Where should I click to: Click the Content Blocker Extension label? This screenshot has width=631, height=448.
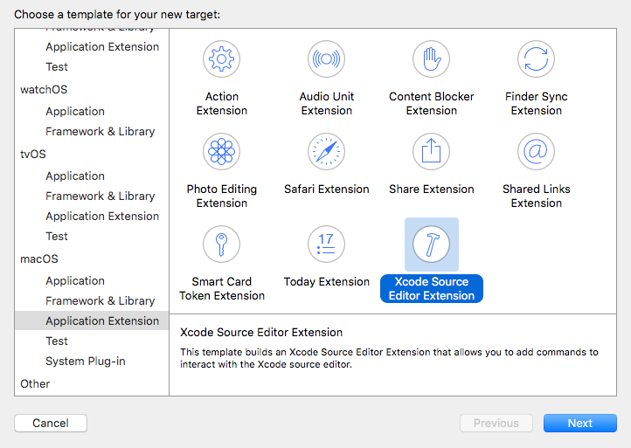432,103
